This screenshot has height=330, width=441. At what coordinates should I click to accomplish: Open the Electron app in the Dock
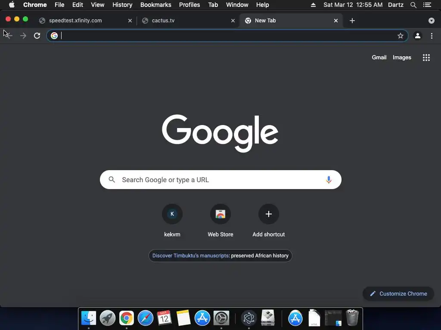point(249,318)
